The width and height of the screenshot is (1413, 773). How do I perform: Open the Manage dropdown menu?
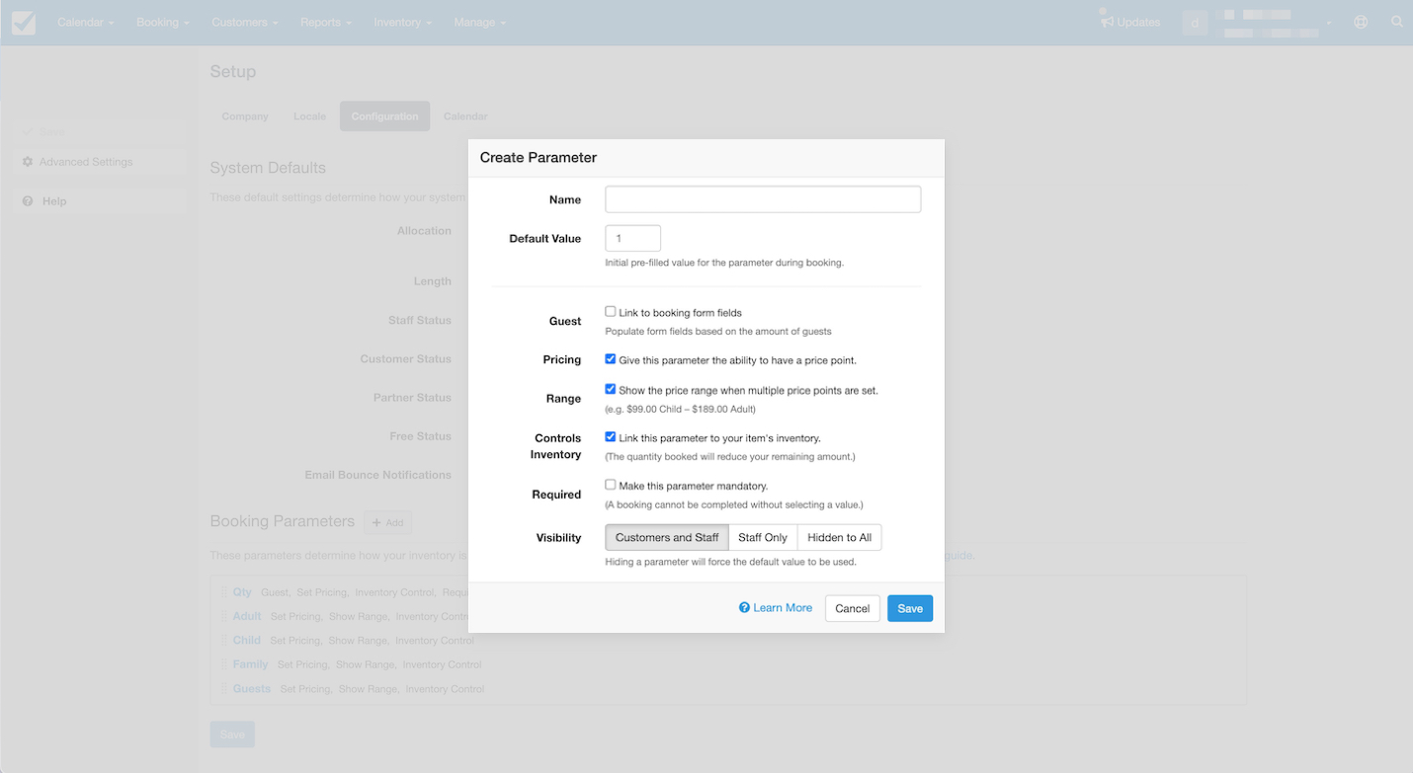tap(480, 22)
